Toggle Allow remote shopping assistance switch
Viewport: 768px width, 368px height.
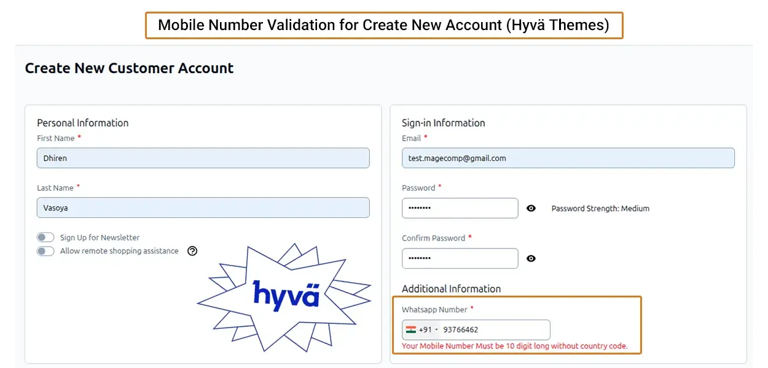point(45,251)
